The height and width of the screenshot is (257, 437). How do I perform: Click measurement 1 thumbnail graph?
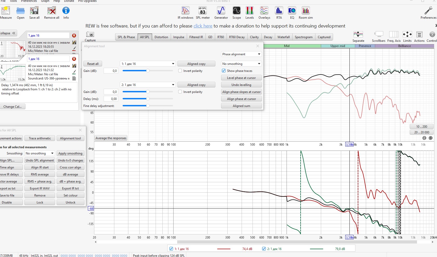(13, 49)
